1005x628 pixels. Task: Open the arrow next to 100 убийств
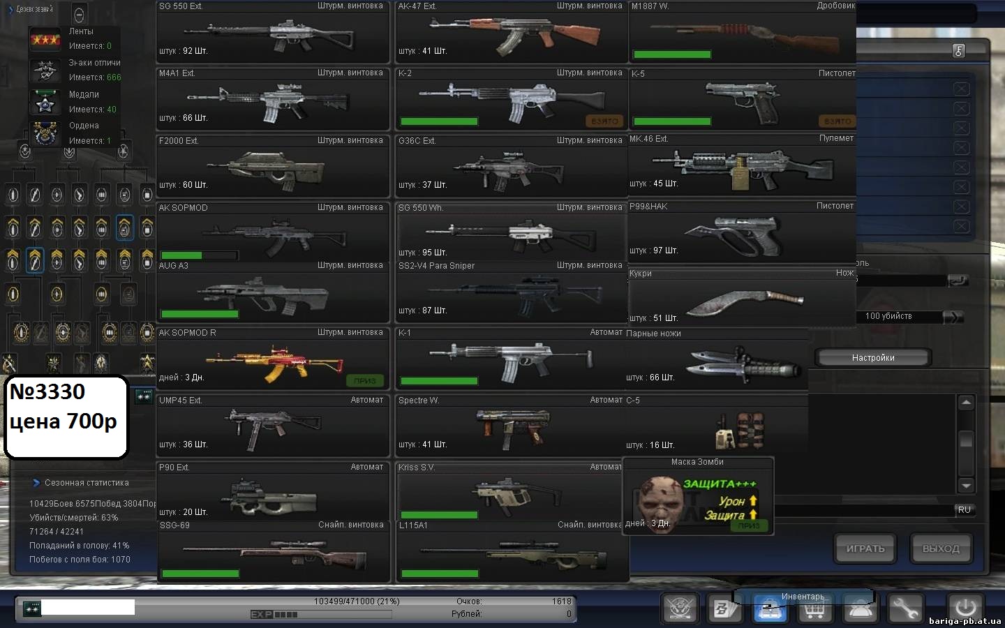tap(953, 317)
